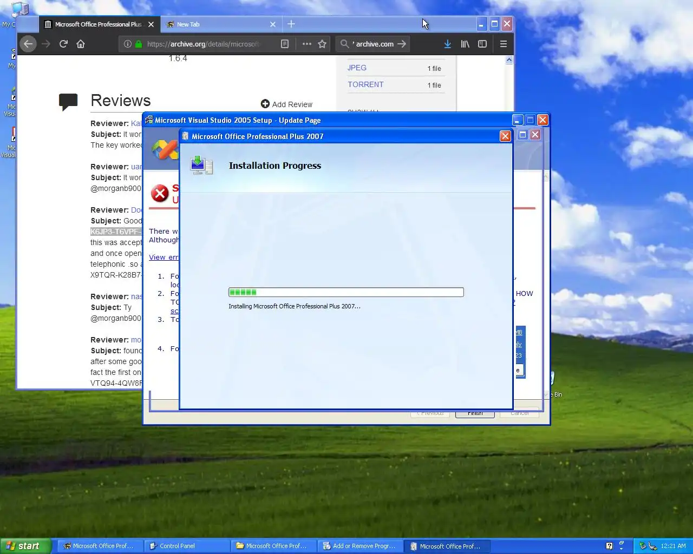Click Reviews speech bubble icon
693x554 pixels.
[68, 102]
